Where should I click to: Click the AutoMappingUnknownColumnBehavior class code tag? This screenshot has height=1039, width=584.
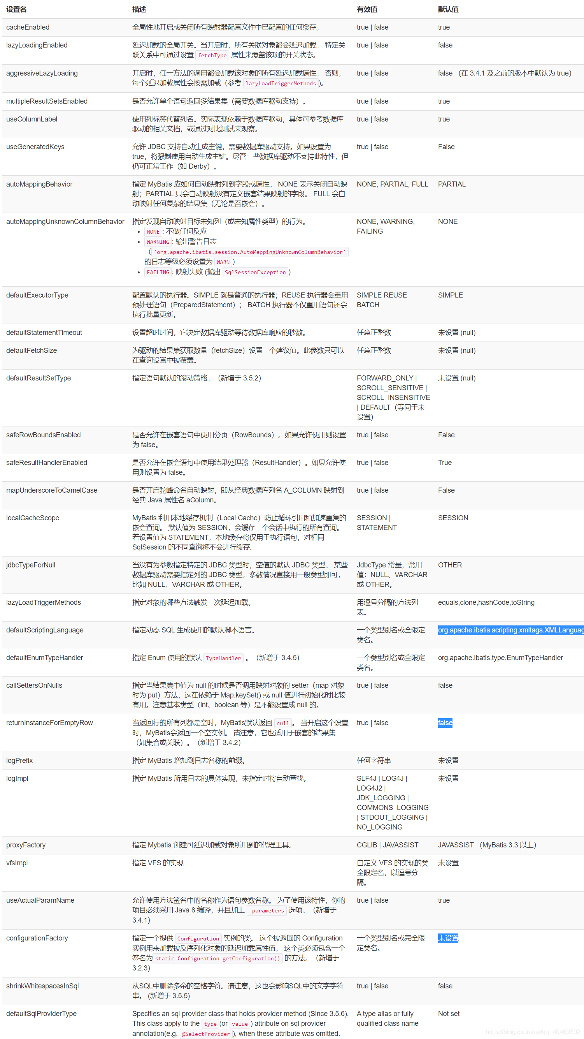[x=250, y=252]
